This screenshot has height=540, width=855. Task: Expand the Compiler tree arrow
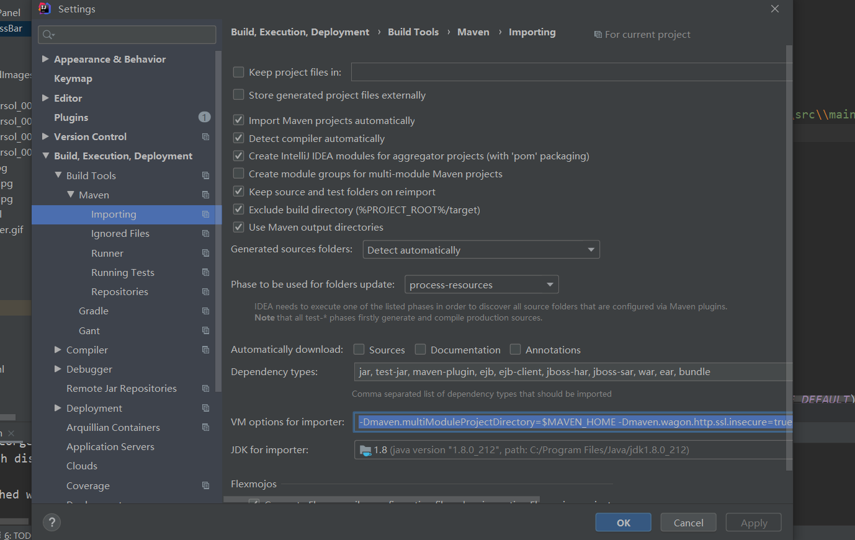[58, 350]
